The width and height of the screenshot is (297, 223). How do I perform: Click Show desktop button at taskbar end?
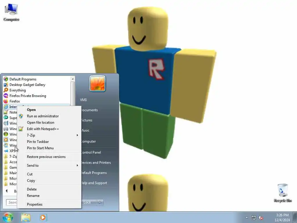coord(295,217)
